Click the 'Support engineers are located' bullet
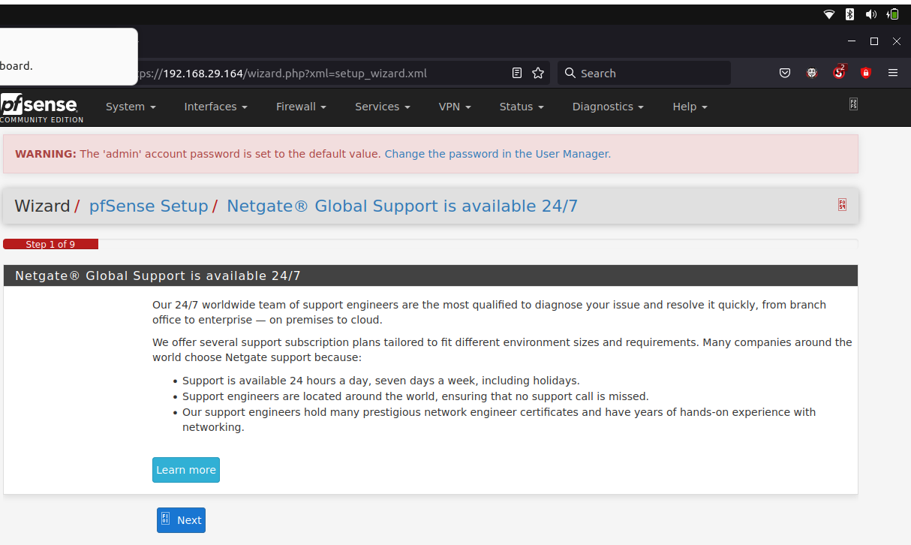This screenshot has width=911, height=545. 416,396
